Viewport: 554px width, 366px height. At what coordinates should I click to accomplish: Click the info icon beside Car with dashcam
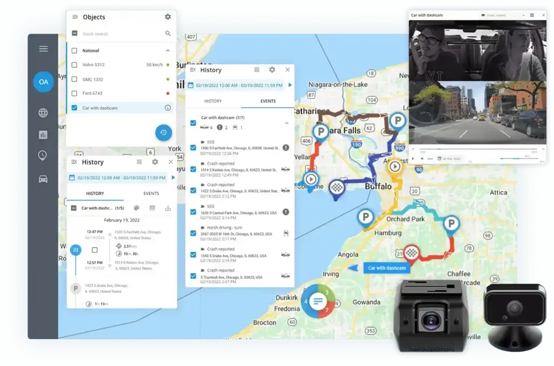168,108
